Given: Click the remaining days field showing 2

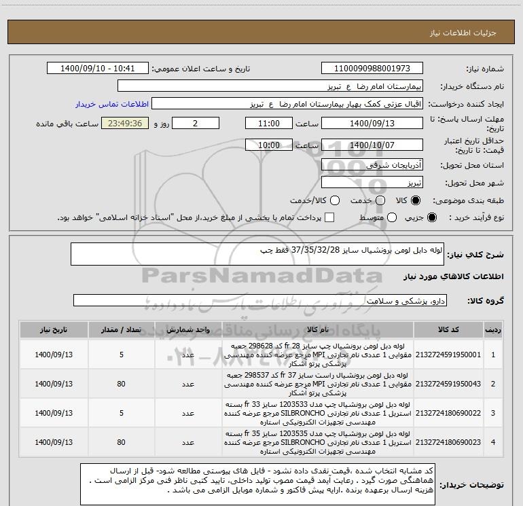Looking at the screenshot, I should click(196, 123).
